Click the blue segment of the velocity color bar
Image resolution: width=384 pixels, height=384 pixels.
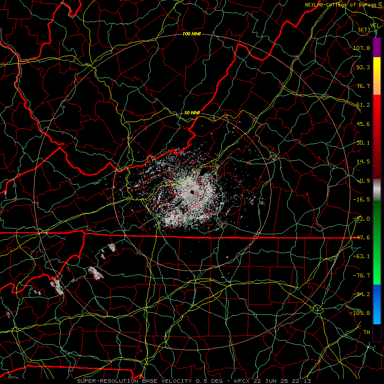(377, 304)
